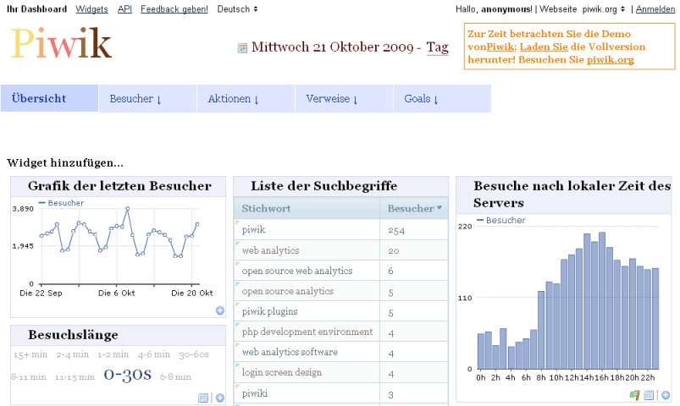This screenshot has width=680, height=406.
Task: Click the table icon in server time widget
Action: (x=649, y=395)
